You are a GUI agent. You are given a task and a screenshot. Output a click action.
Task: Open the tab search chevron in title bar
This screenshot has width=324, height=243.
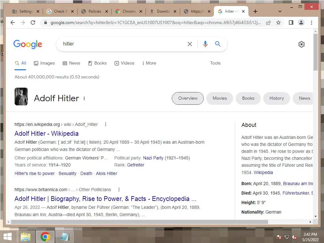point(280,11)
